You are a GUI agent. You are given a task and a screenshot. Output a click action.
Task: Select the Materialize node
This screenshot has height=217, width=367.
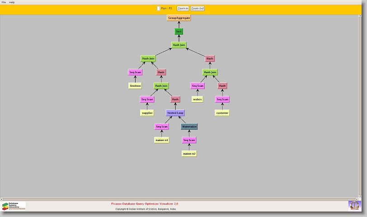coord(189,127)
